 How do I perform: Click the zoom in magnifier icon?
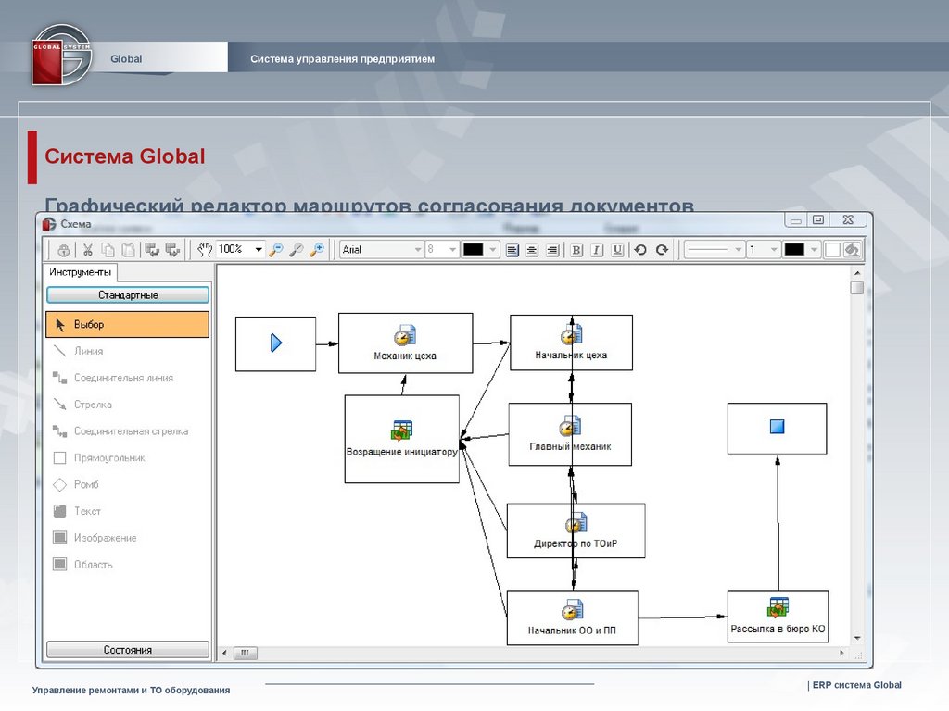pos(317,250)
